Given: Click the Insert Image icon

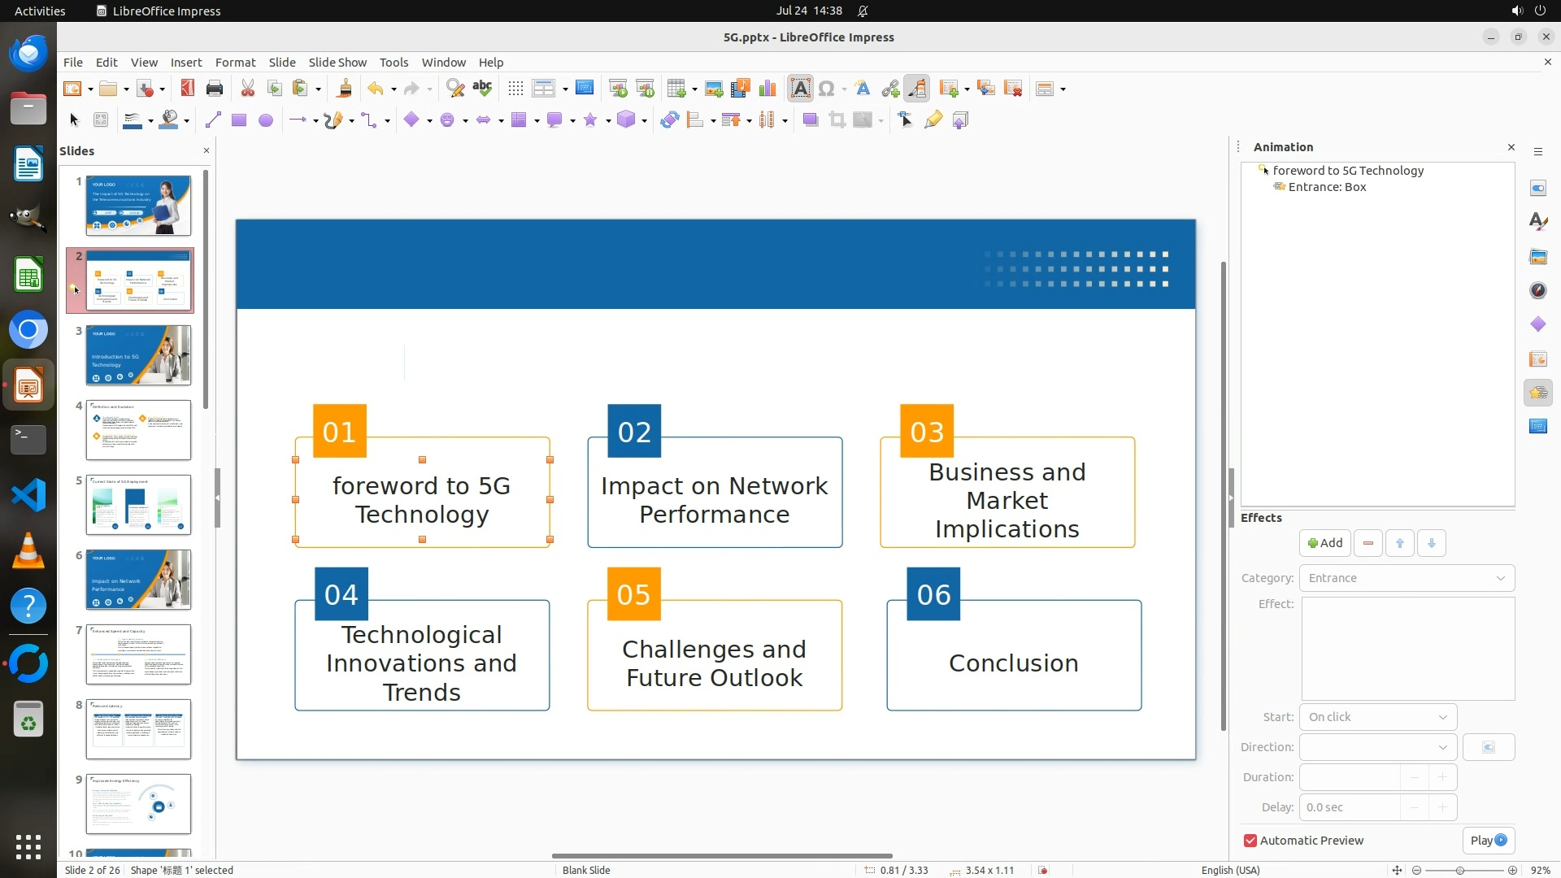Looking at the screenshot, I should [713, 89].
